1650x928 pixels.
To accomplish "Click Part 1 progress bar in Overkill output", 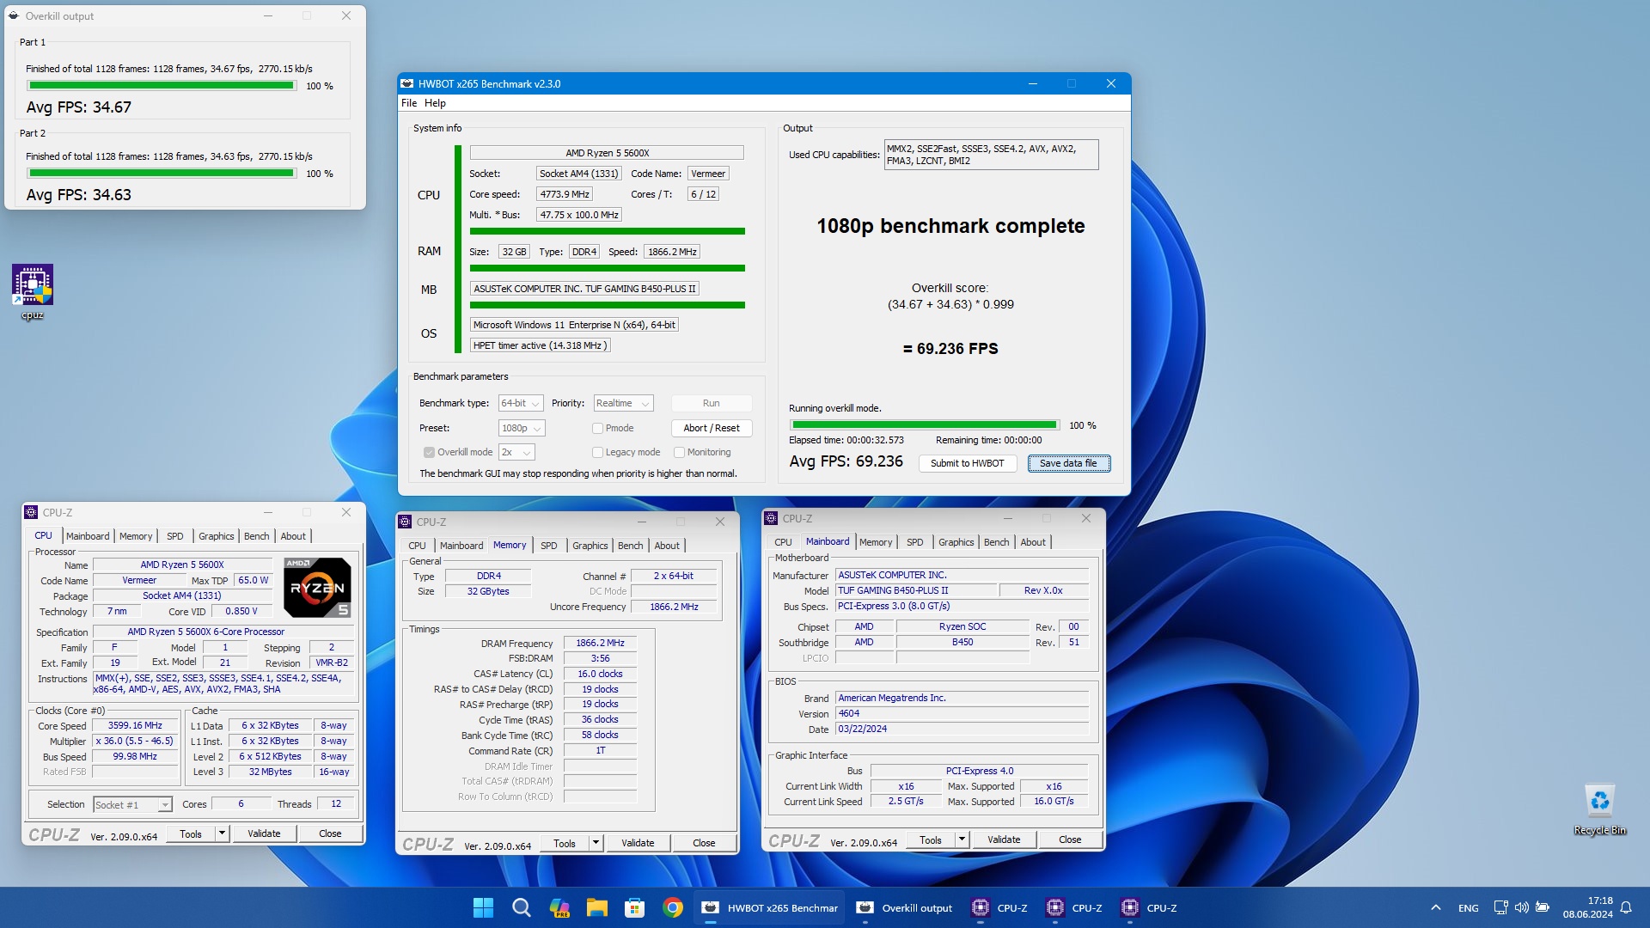I will 162,86.
